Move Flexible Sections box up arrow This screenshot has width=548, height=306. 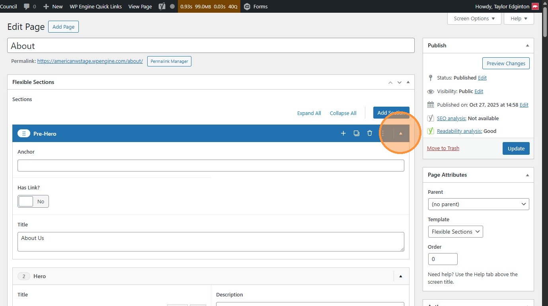(390, 82)
